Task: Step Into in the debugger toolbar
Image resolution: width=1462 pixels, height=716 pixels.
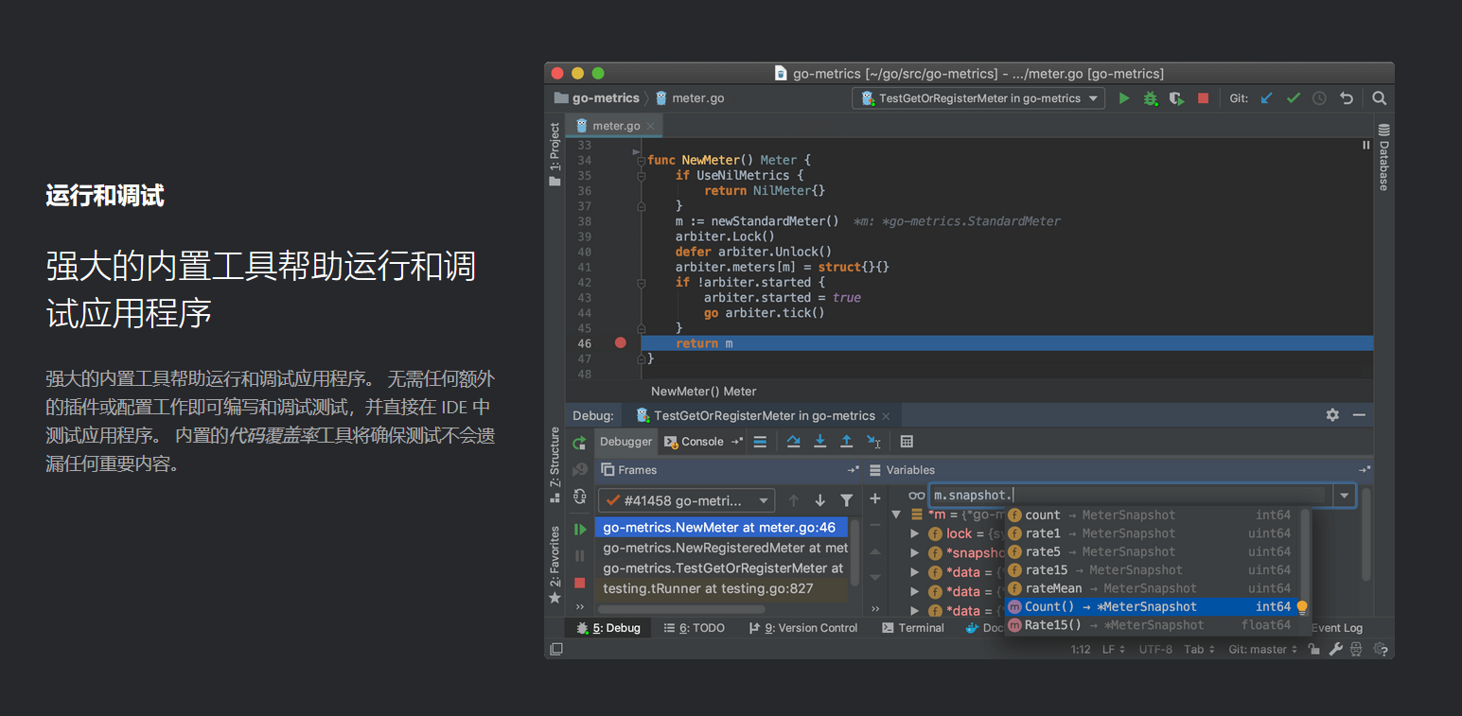Action: pos(819,442)
